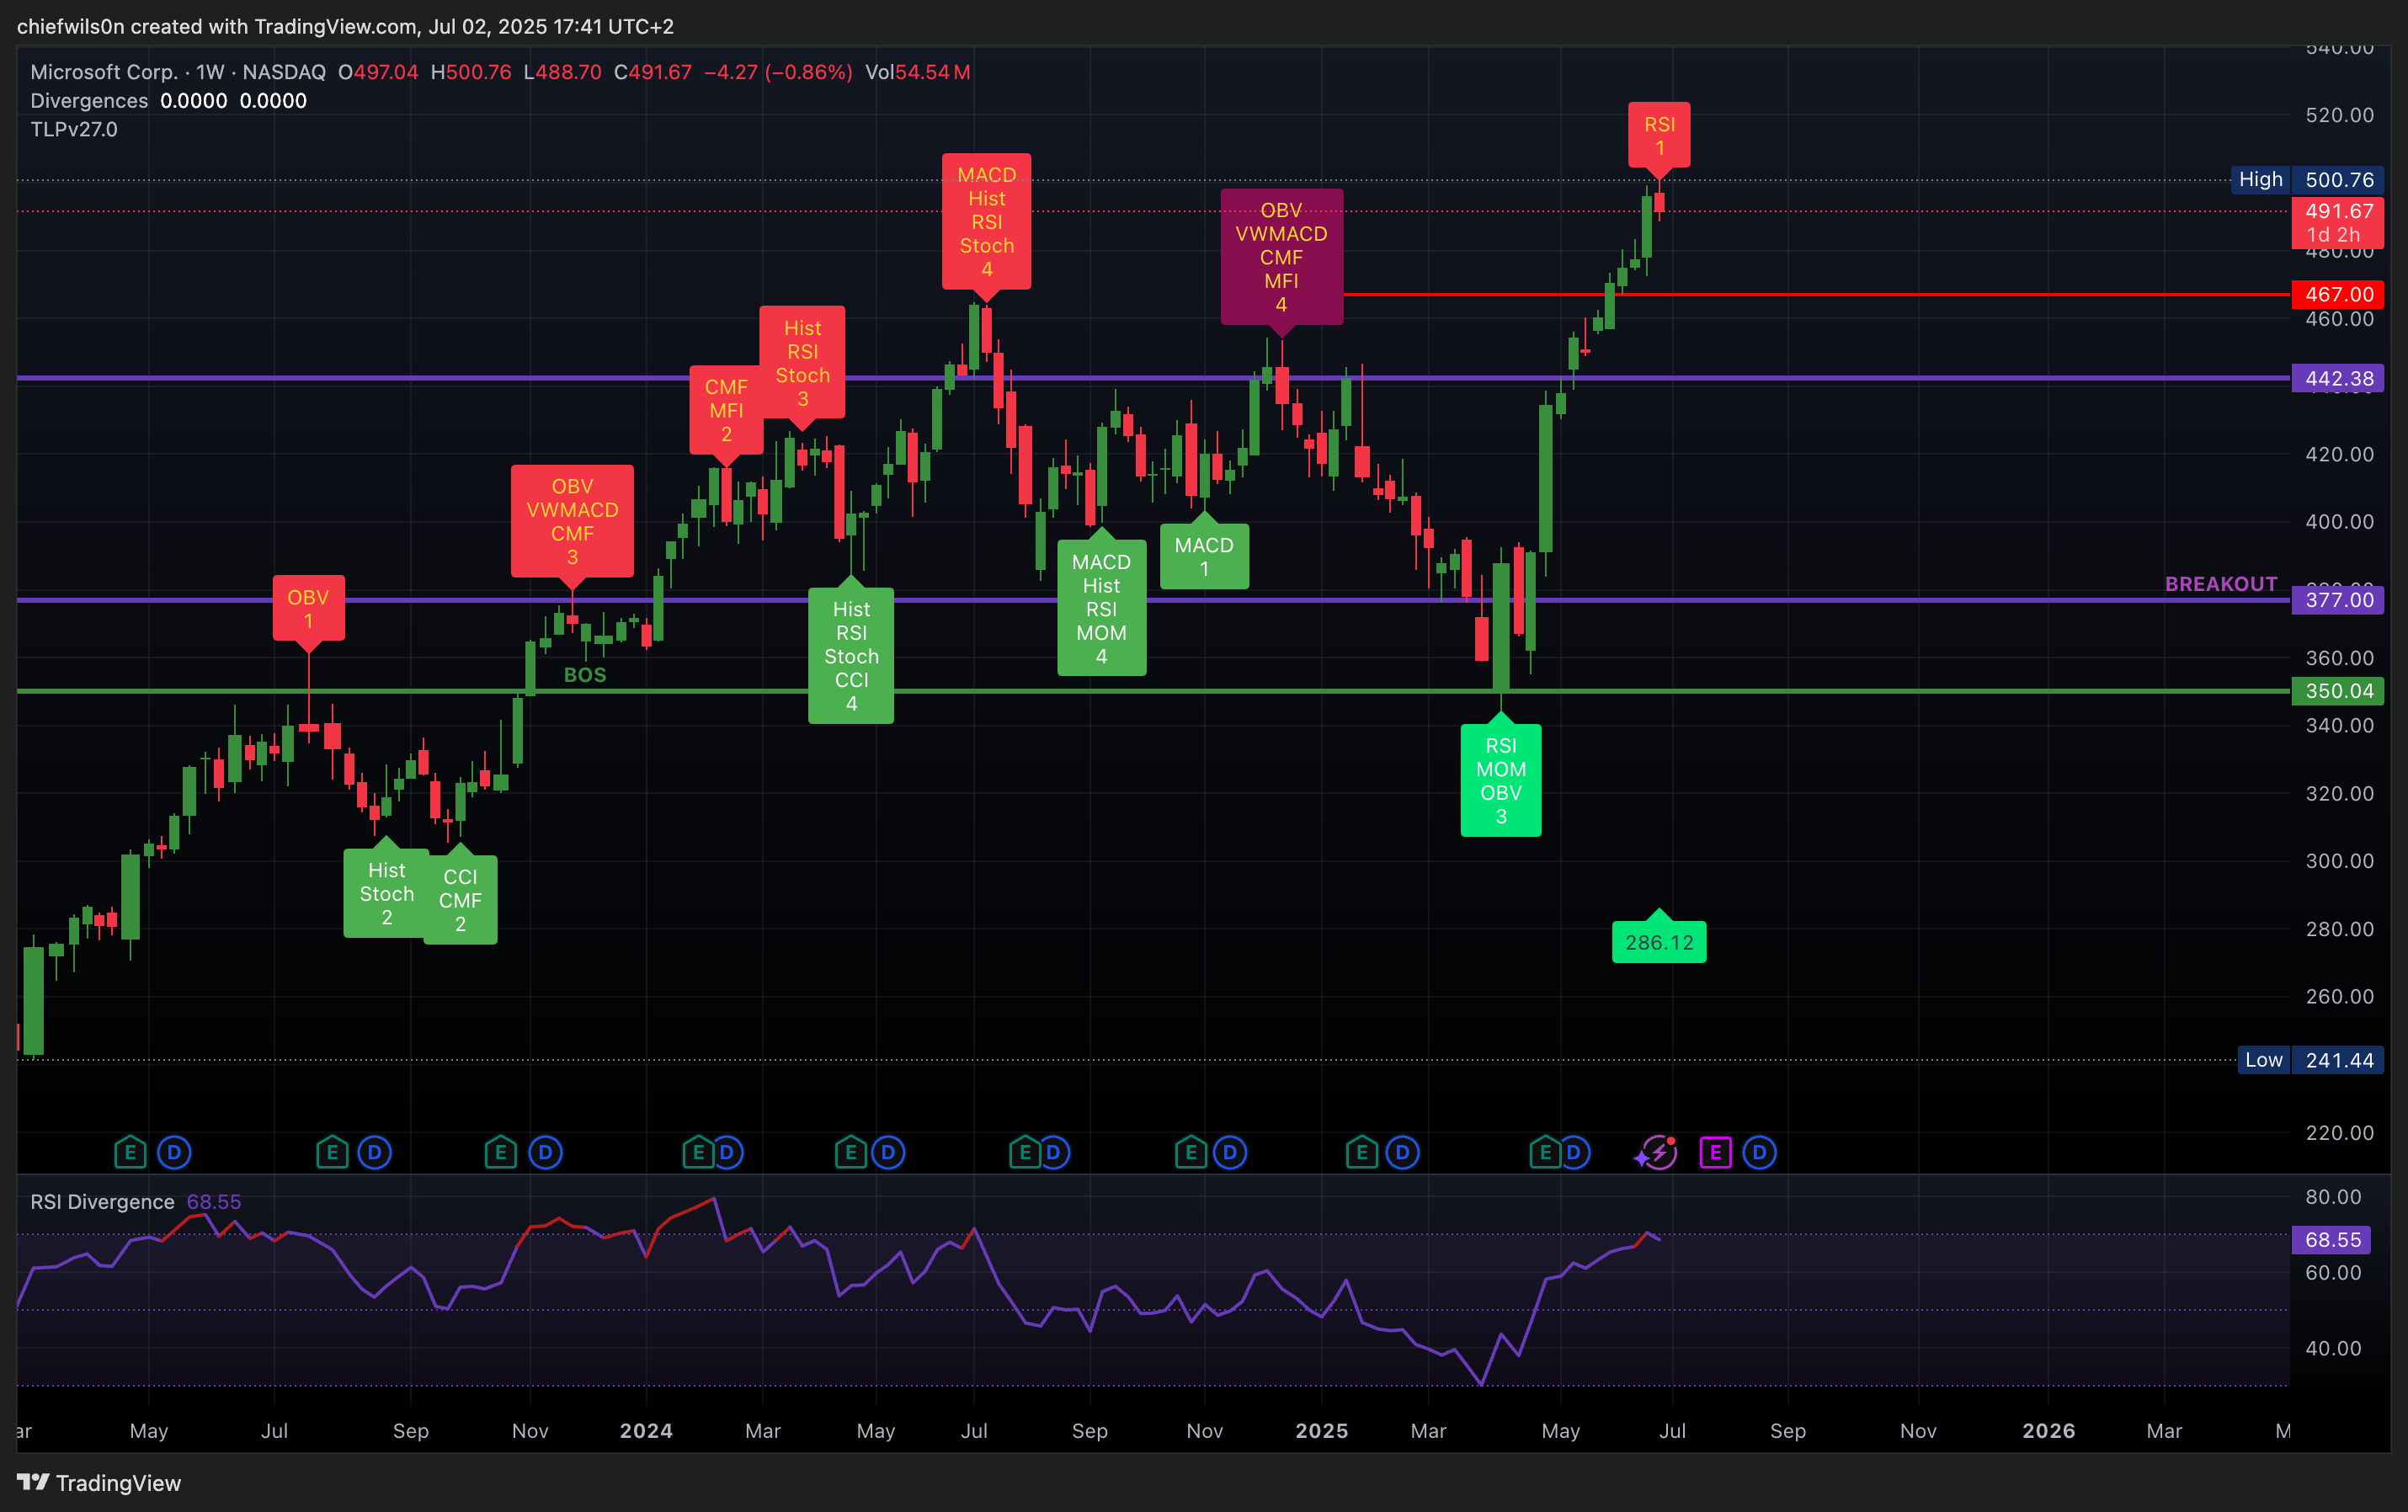The image size is (2408, 1512).
Task: Click the red 'CMF MFI 2' label
Action: pos(726,410)
